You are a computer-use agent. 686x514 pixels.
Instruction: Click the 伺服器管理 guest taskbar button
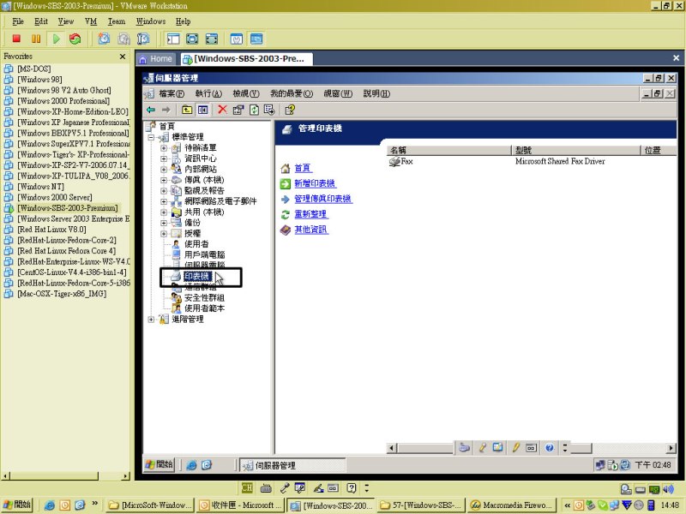[x=292, y=465]
